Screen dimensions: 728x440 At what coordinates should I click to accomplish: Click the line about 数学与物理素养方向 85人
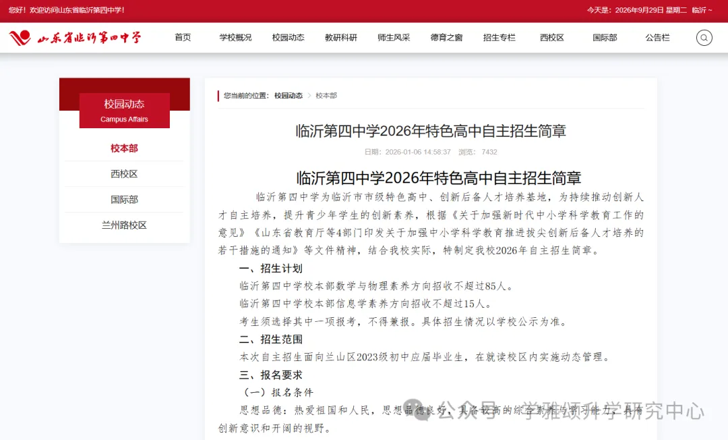(377, 285)
